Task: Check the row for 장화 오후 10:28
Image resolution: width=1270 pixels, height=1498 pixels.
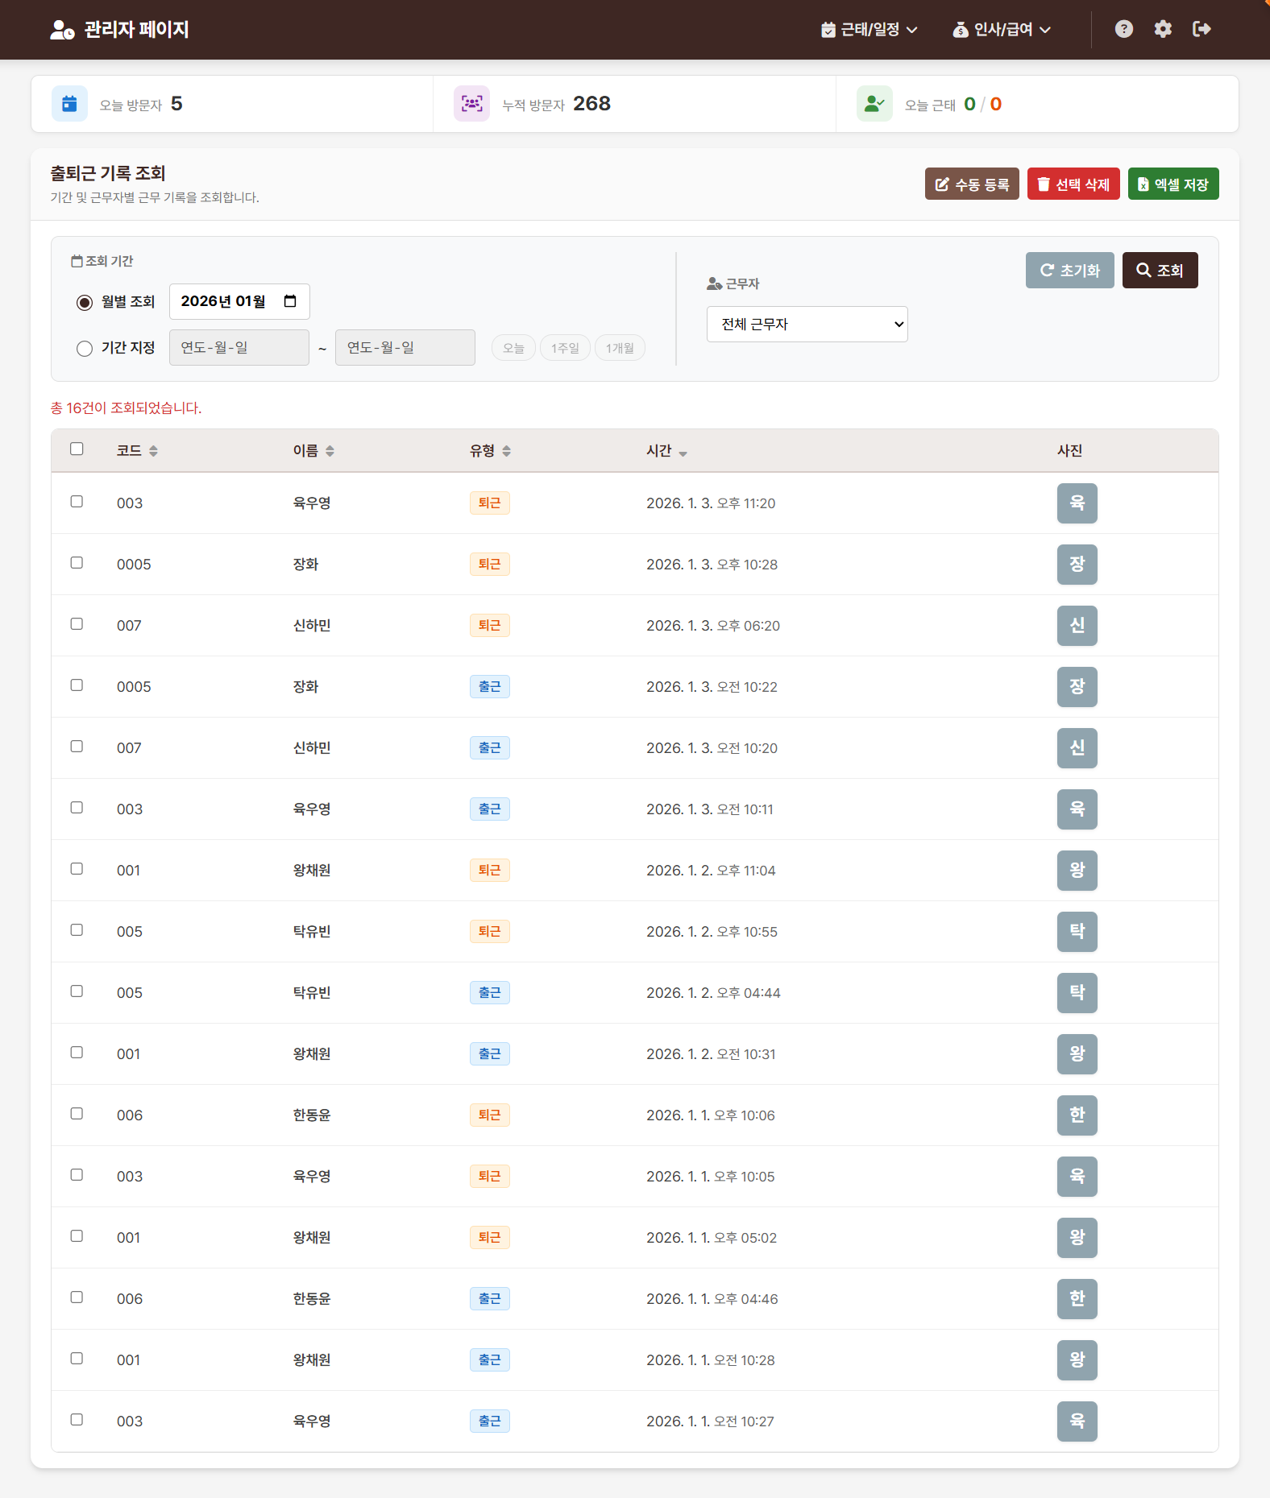Action: (77, 562)
